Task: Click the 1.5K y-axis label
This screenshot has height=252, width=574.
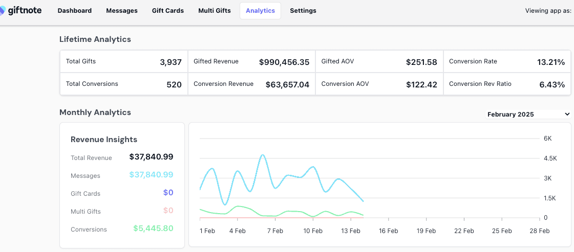Action: pyautogui.click(x=550, y=198)
